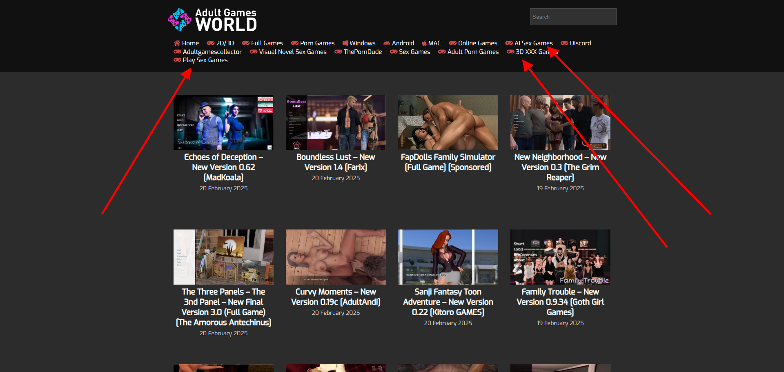
Task: Open the Echoes of Deception title link
Action: [x=223, y=167]
